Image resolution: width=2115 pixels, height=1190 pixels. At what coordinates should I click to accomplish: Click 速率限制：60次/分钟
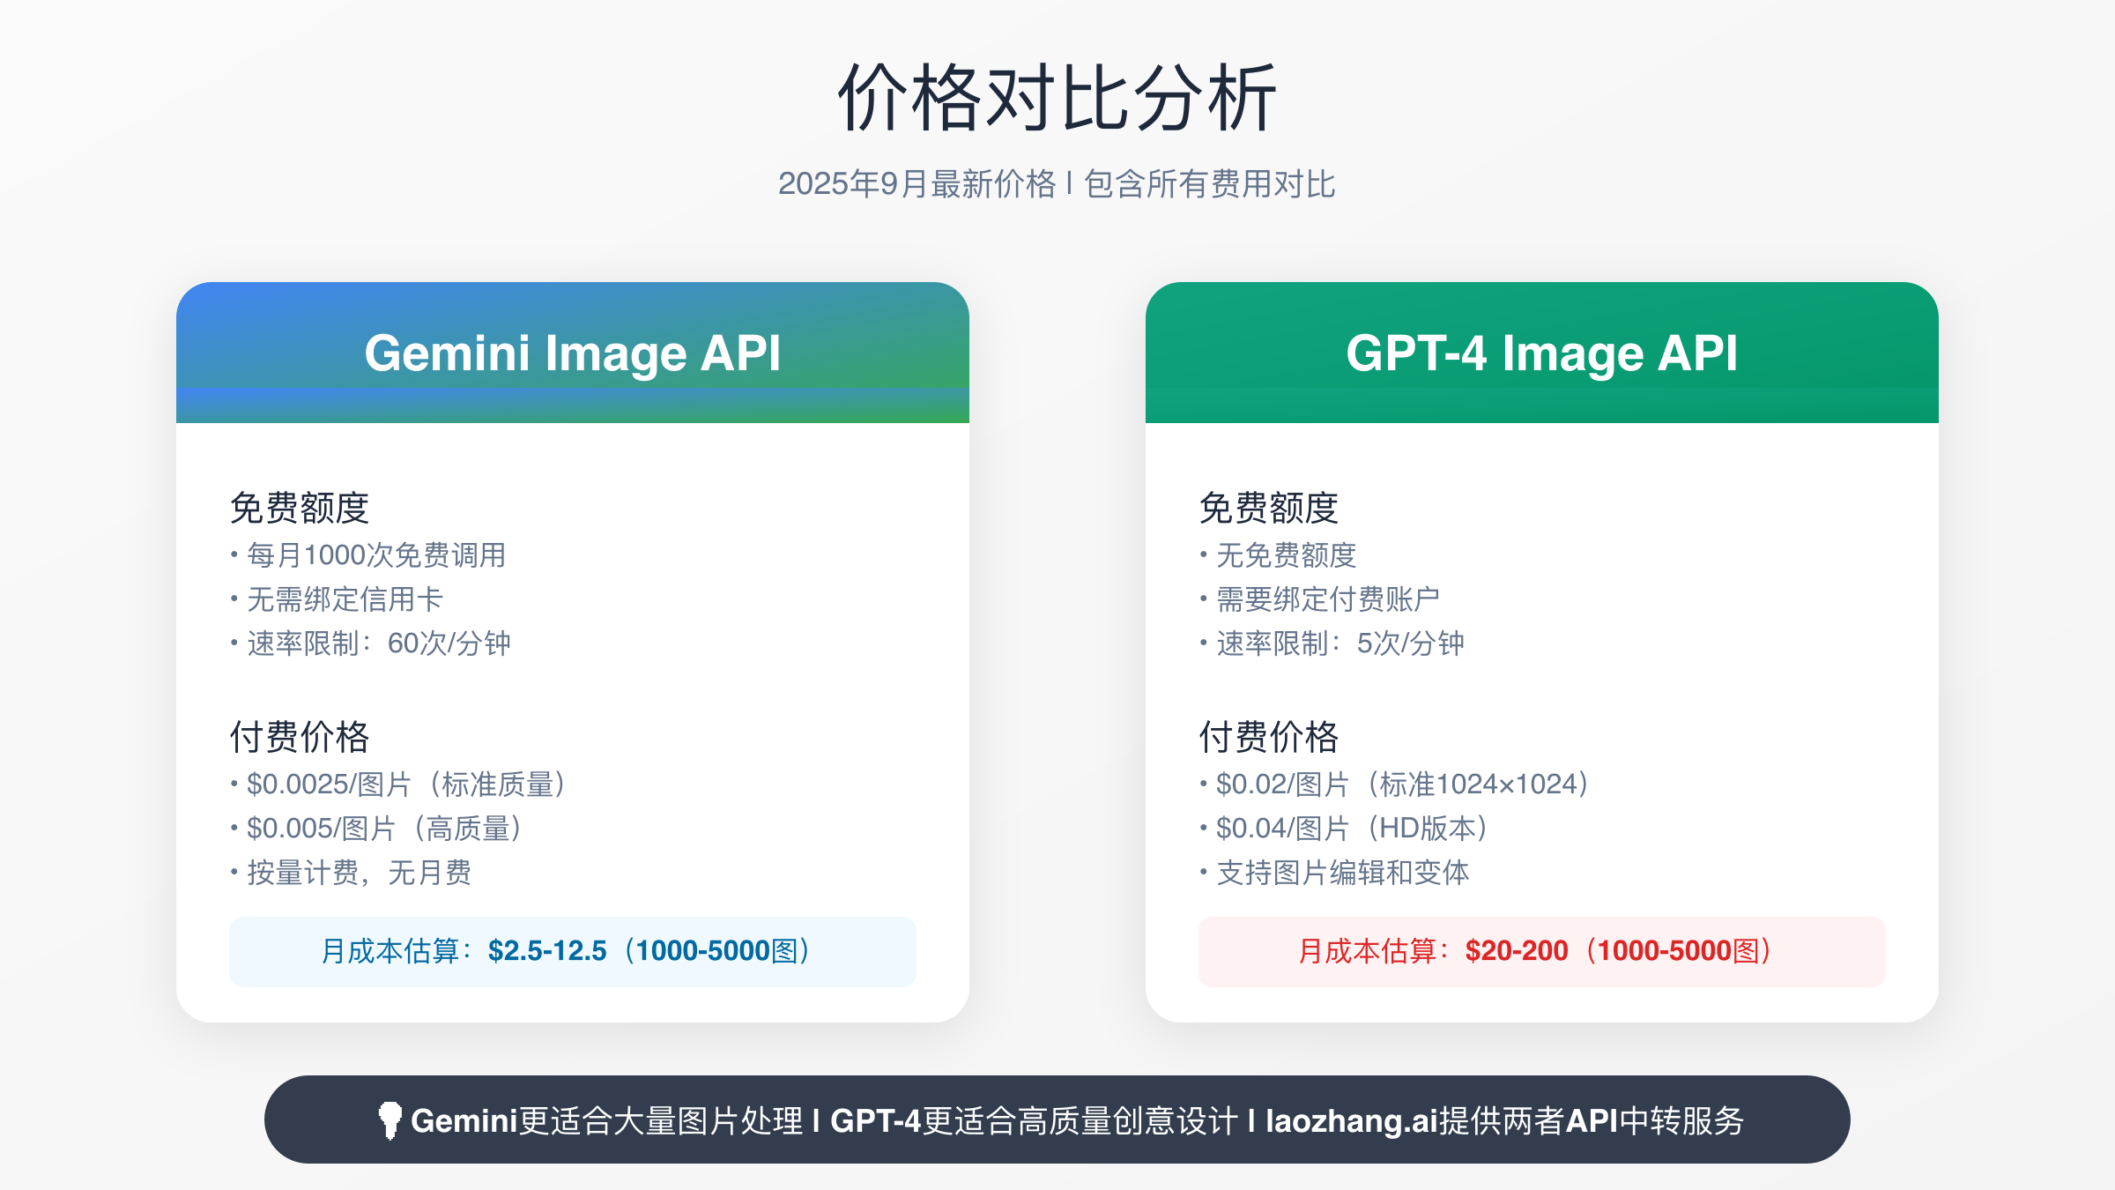pos(379,643)
